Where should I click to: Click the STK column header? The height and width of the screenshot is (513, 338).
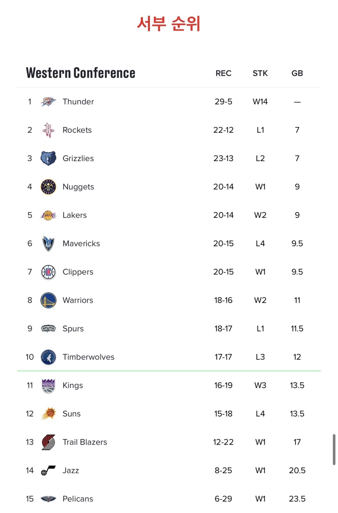[260, 73]
